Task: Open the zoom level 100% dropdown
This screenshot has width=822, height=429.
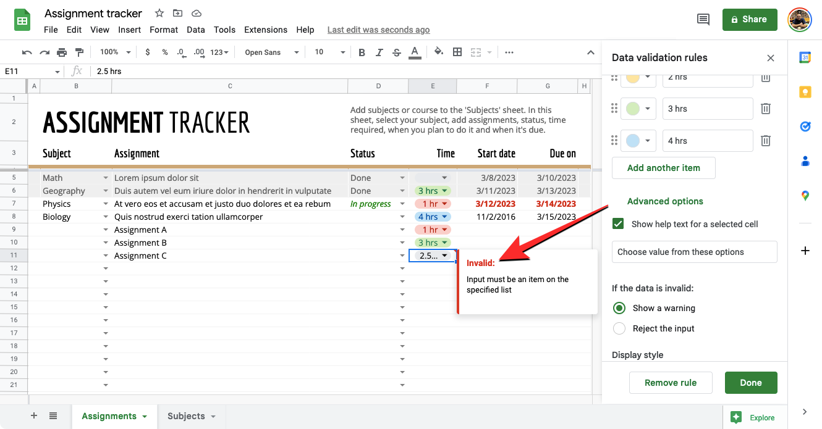Action: pyautogui.click(x=116, y=52)
